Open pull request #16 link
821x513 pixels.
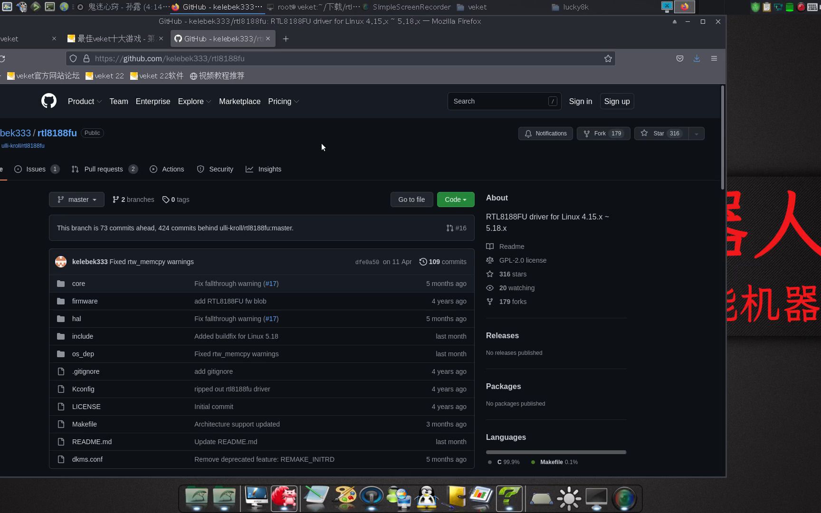point(456,228)
